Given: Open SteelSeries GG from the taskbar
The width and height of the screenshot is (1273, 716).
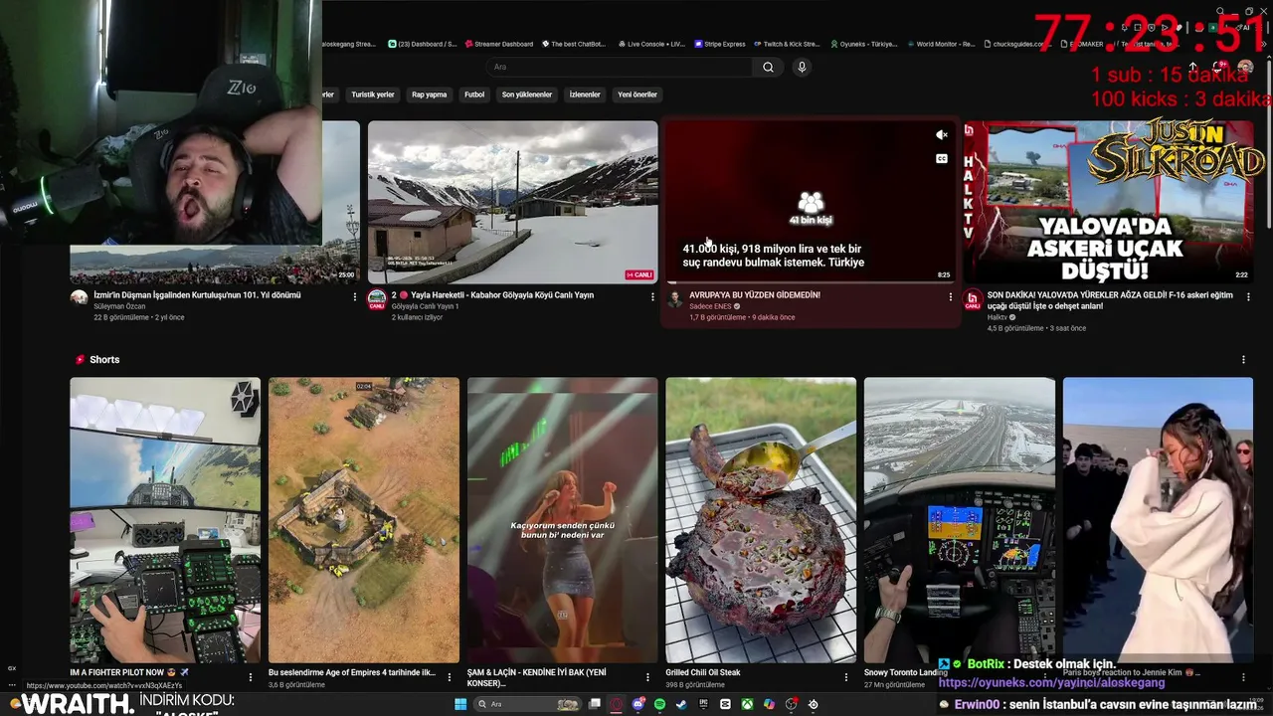Looking at the screenshot, I should coord(813,704).
